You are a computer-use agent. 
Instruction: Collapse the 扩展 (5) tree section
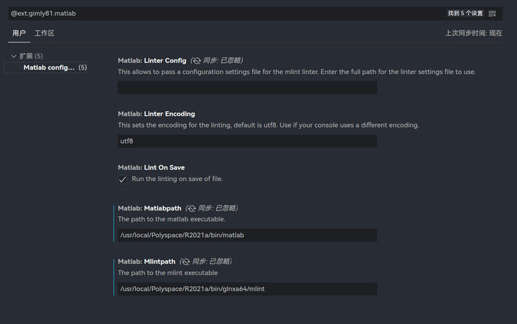(x=14, y=56)
